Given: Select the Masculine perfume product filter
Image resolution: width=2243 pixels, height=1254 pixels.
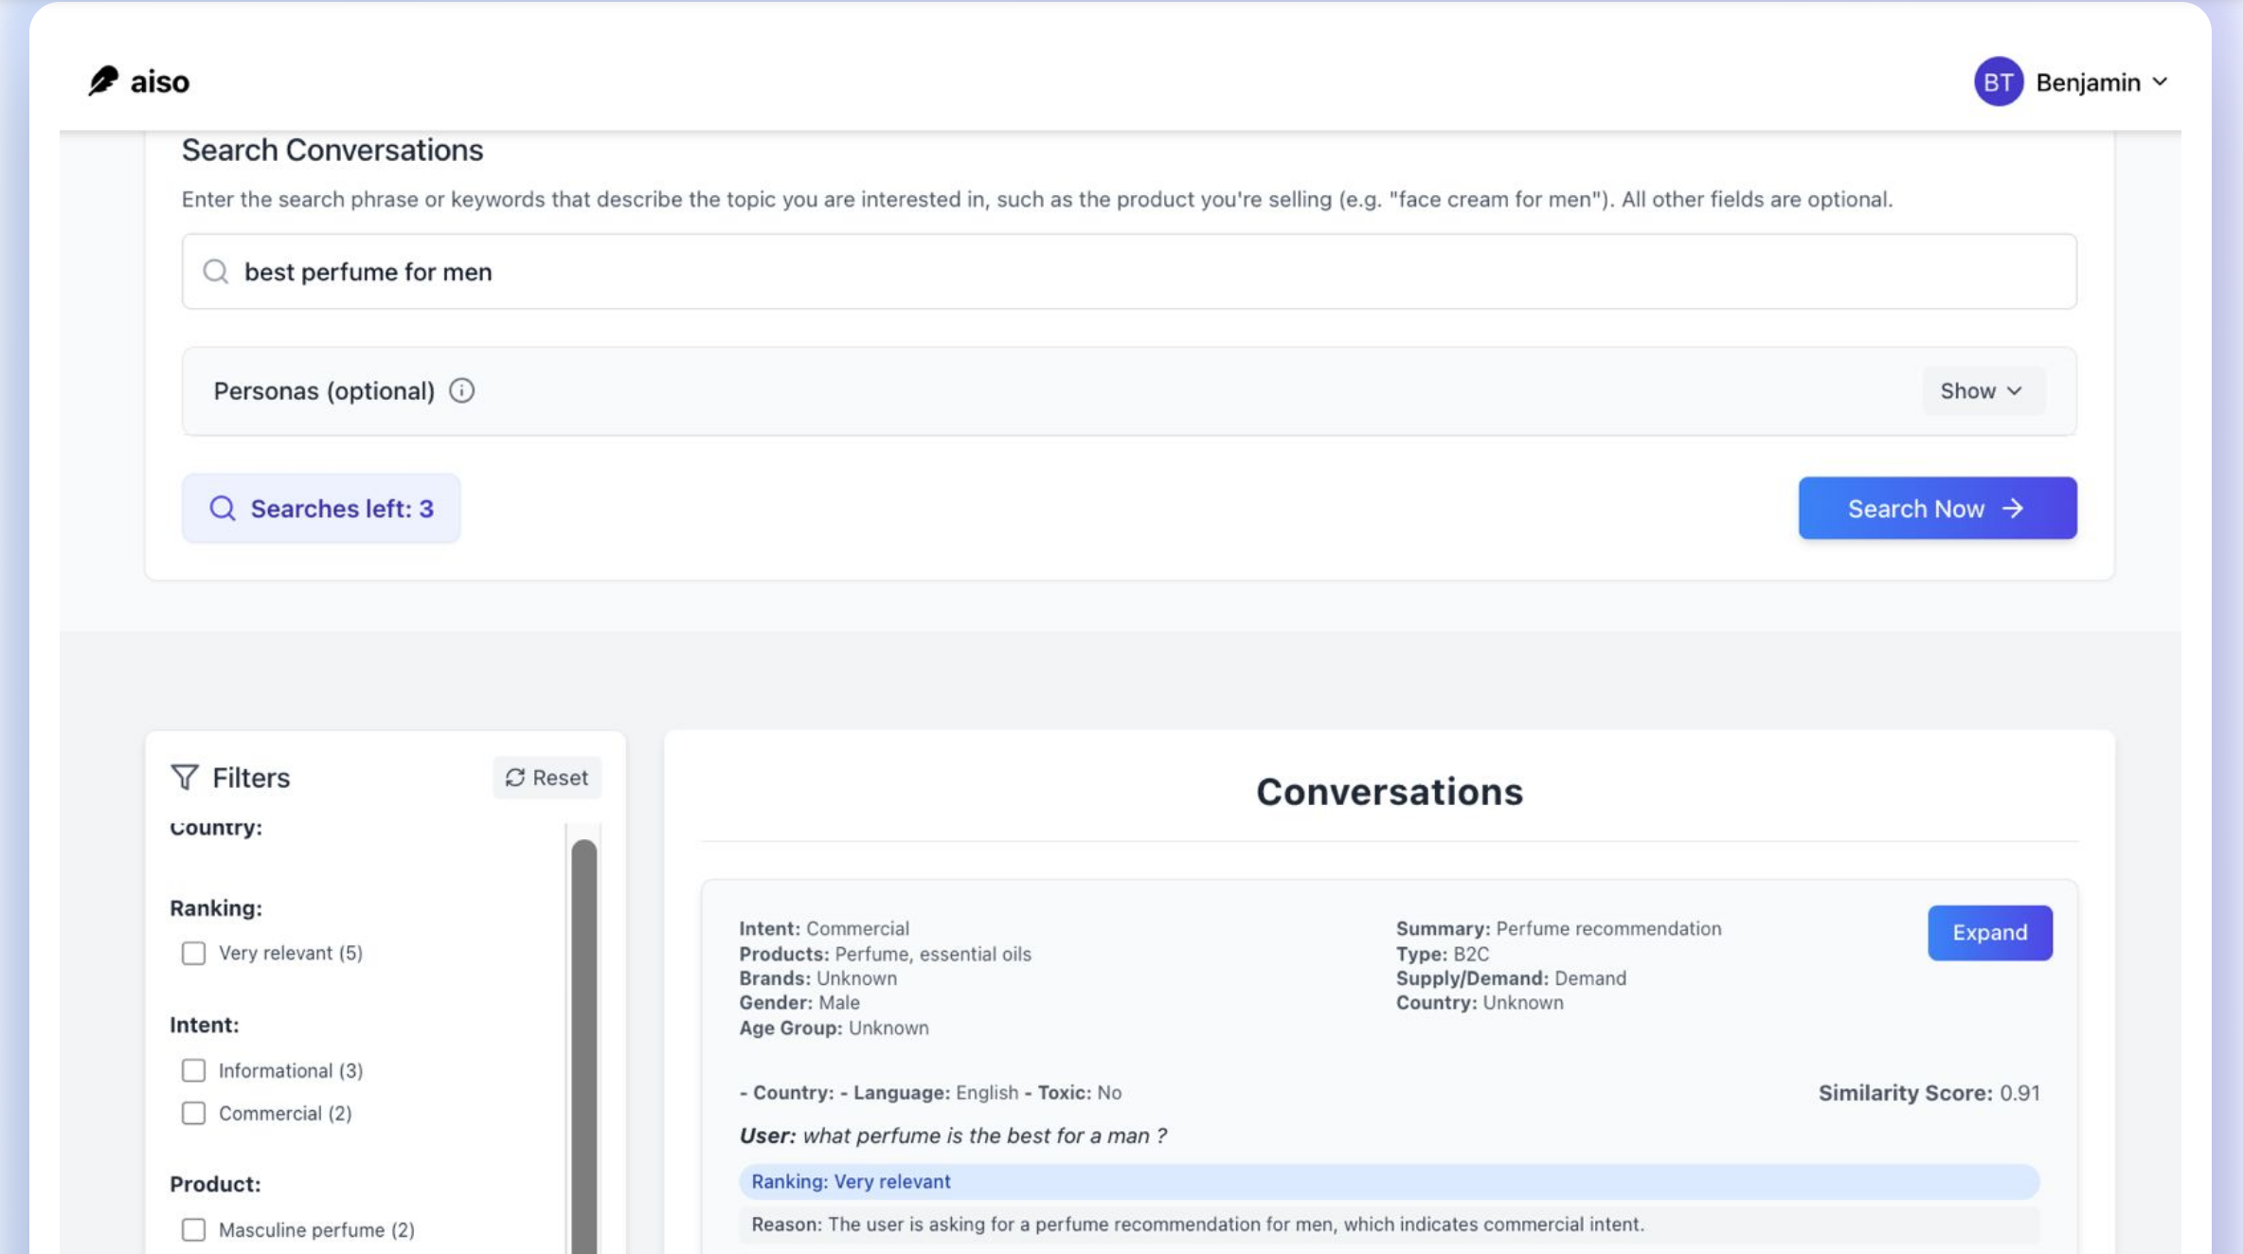Looking at the screenshot, I should (193, 1229).
